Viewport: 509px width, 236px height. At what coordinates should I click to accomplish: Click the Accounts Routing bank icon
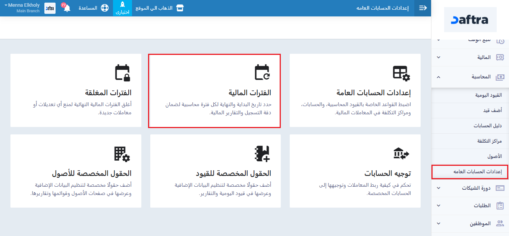point(401,153)
